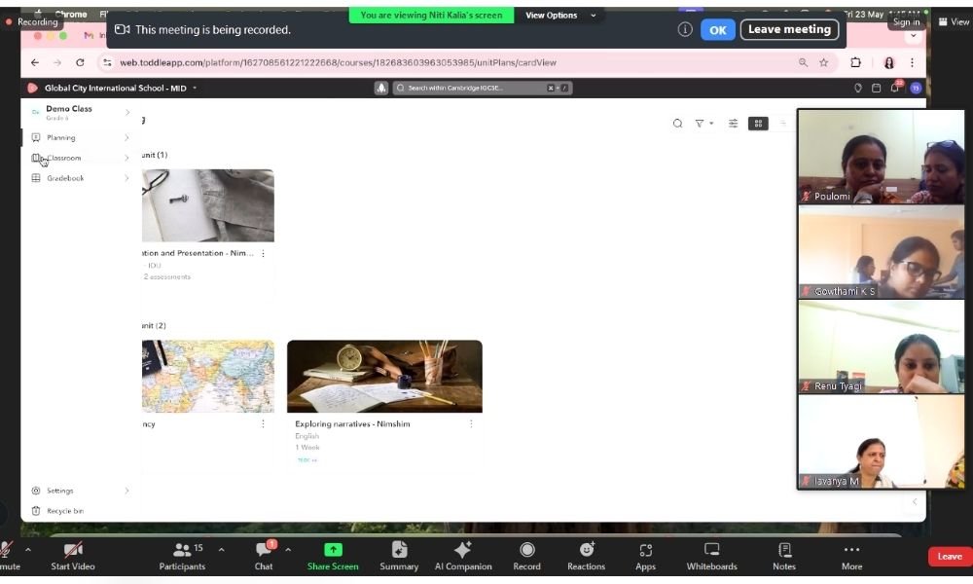973x584 pixels.
Task: Expand audio options caret beside mute
Action: pyautogui.click(x=28, y=549)
